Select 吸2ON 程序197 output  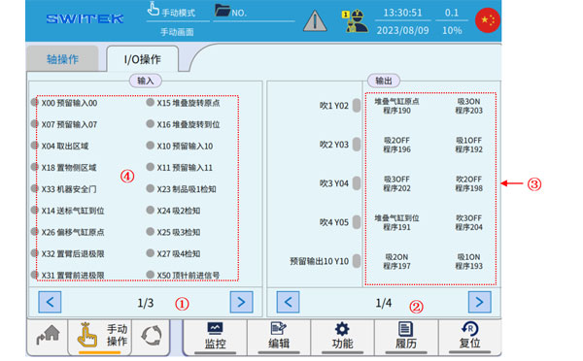(396, 261)
